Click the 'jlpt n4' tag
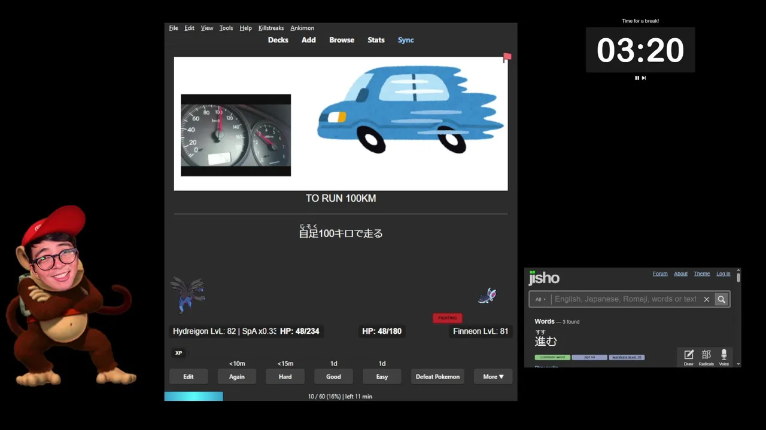The height and width of the screenshot is (430, 766). [x=589, y=357]
